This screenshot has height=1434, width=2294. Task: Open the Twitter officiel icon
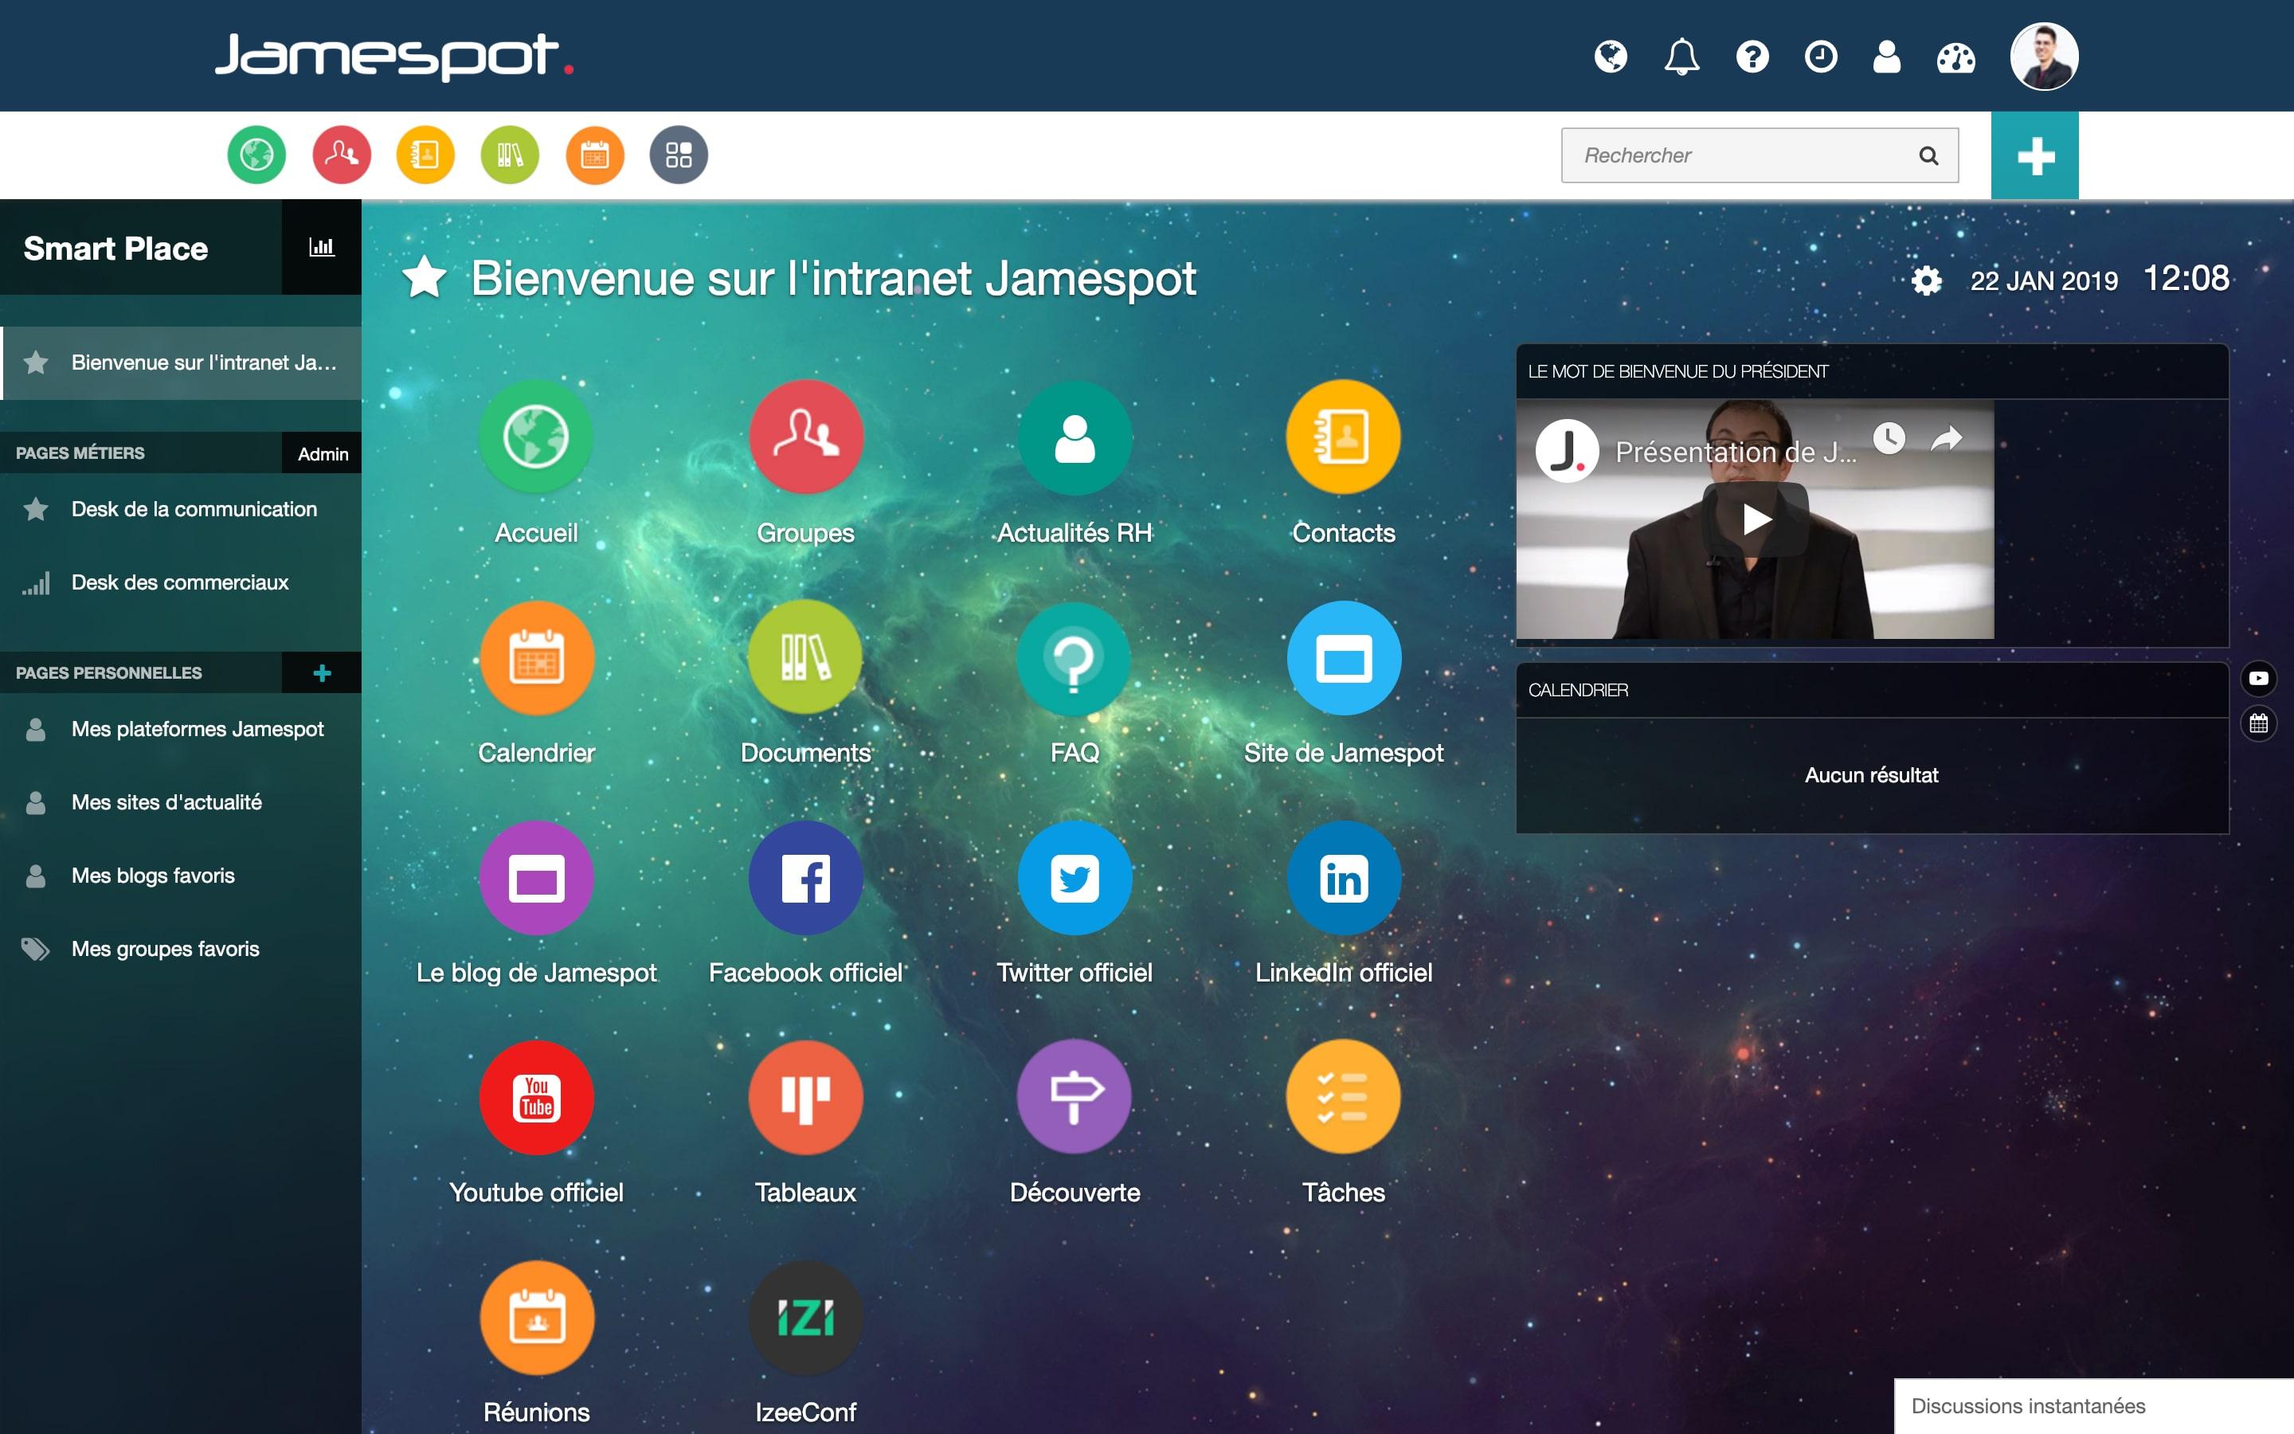[1074, 877]
